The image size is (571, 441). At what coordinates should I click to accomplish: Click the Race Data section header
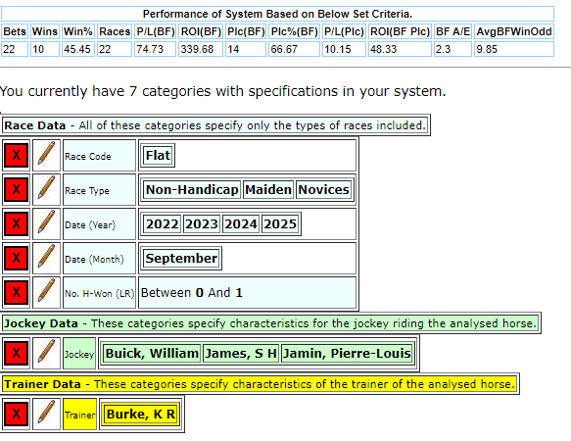click(x=215, y=125)
